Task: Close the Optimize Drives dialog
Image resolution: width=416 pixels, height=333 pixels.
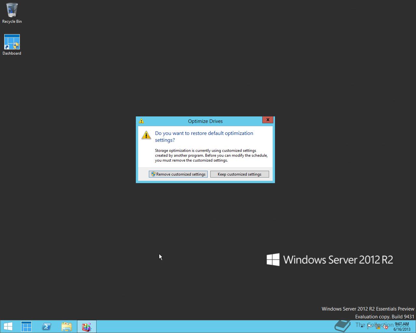Action: pos(268,120)
